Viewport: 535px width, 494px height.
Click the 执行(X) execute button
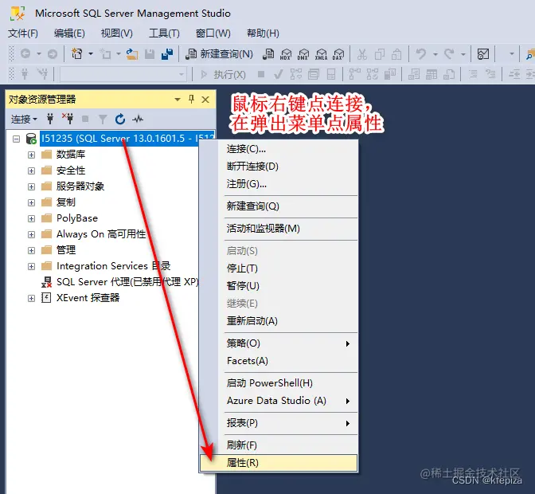click(x=223, y=74)
